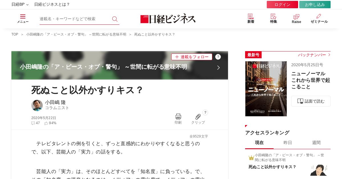Click 誌面で読む button

311,101
